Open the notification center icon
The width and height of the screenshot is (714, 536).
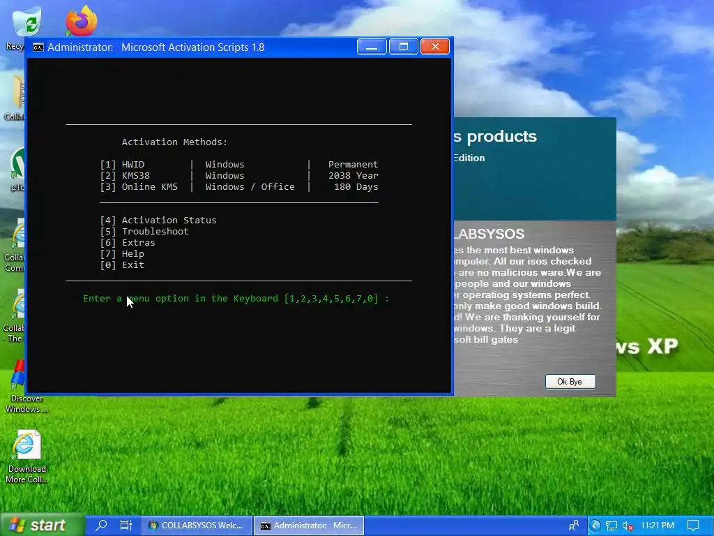693,526
